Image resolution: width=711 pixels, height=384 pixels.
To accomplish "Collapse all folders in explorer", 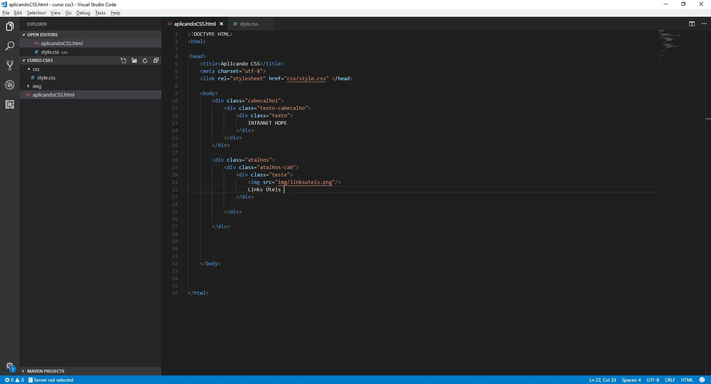I will pyautogui.click(x=156, y=60).
